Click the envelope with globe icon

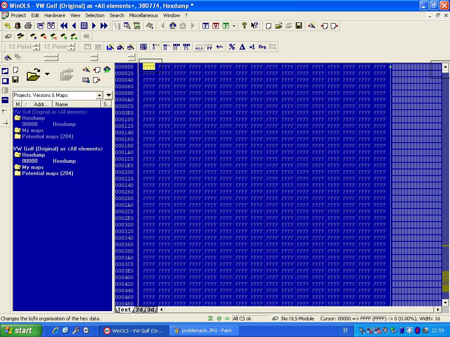tap(86, 80)
